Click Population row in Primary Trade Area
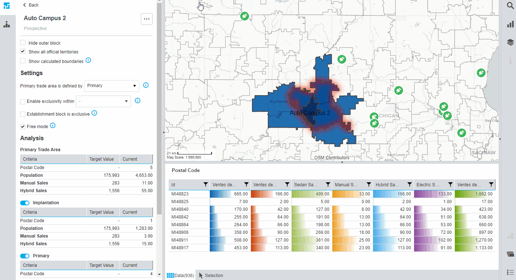The height and width of the screenshot is (280, 516). coord(87,175)
